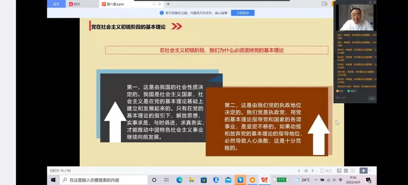Switch to reading view book icon

[x=352, y=171]
